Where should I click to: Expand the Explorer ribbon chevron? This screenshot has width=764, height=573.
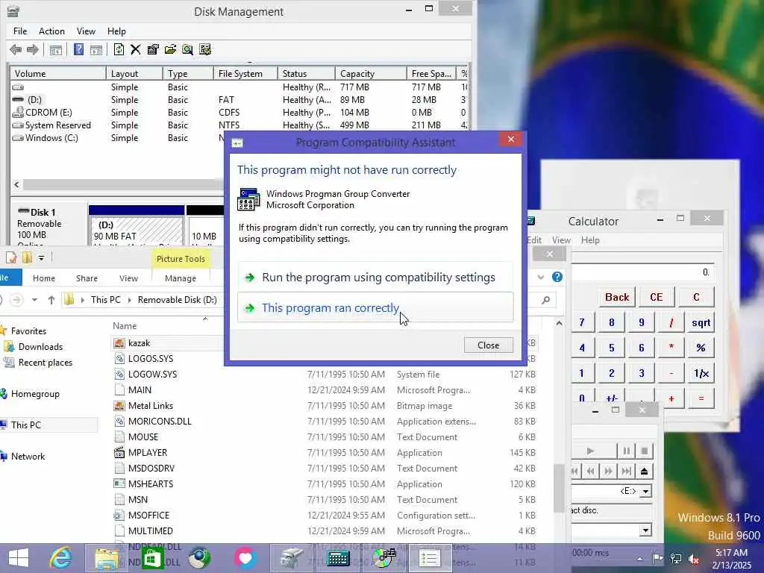[540, 278]
